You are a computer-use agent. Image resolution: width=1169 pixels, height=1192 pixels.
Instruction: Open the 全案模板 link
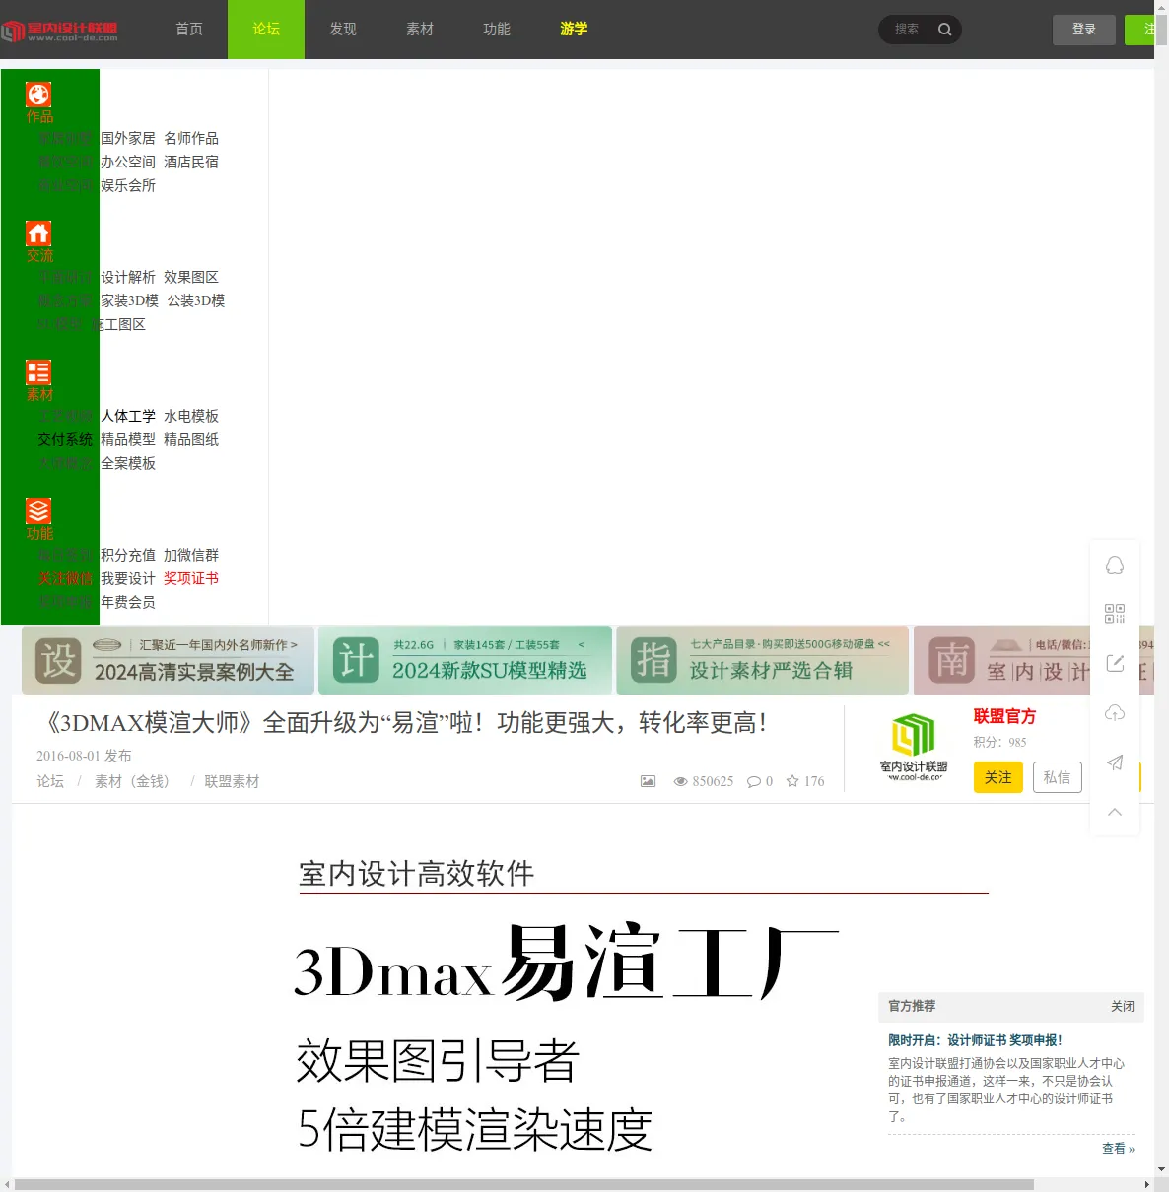128,463
